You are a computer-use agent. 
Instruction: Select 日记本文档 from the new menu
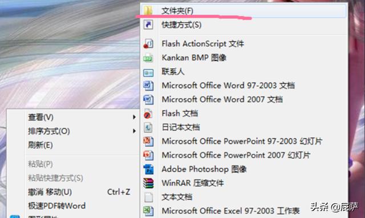(244, 127)
